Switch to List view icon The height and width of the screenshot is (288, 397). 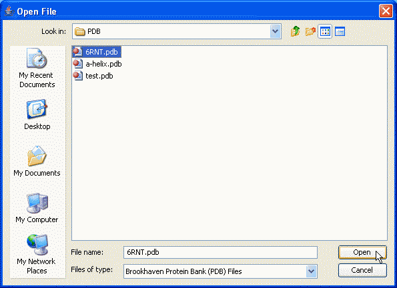(x=325, y=31)
